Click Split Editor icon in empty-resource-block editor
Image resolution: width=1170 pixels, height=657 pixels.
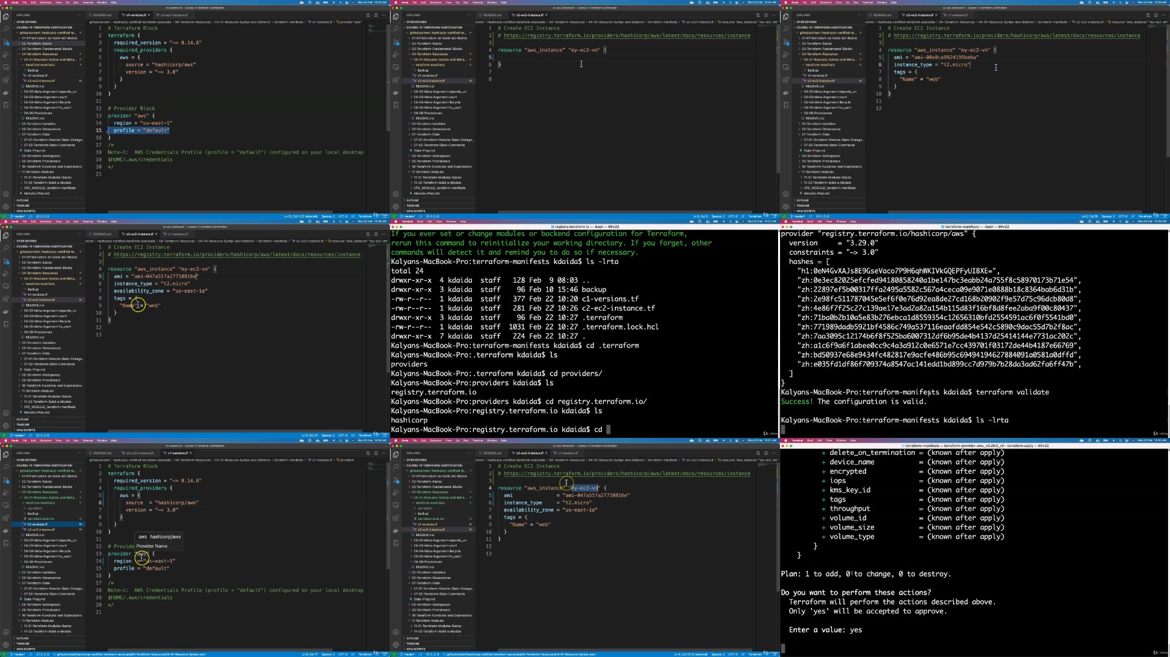[766, 15]
